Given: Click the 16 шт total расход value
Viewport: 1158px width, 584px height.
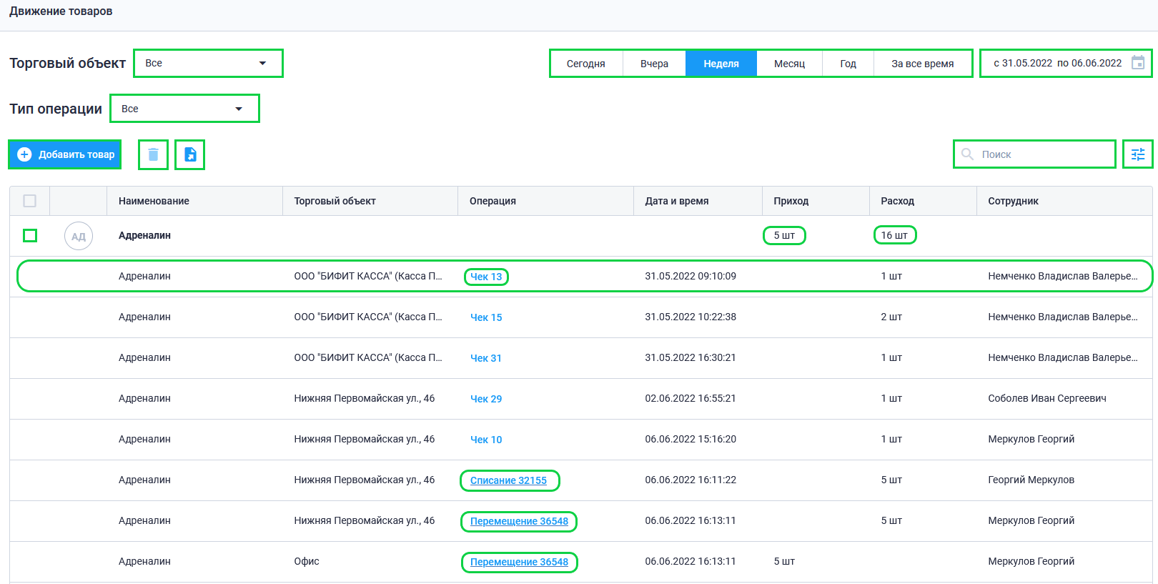Looking at the screenshot, I should (x=894, y=235).
